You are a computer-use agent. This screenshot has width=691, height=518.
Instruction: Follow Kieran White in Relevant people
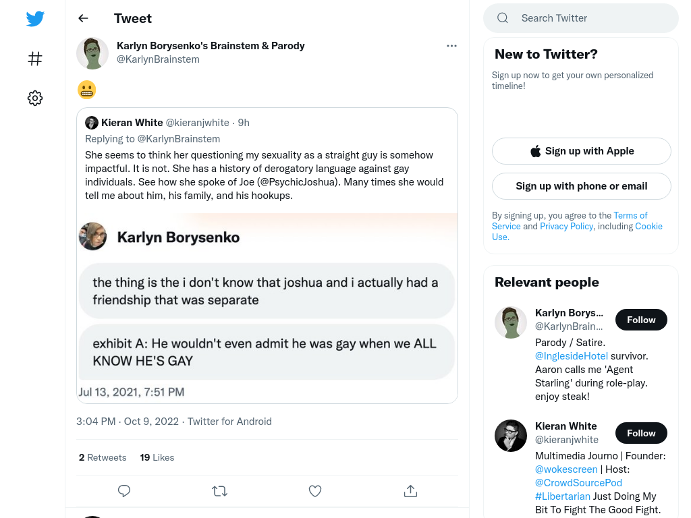pos(641,433)
